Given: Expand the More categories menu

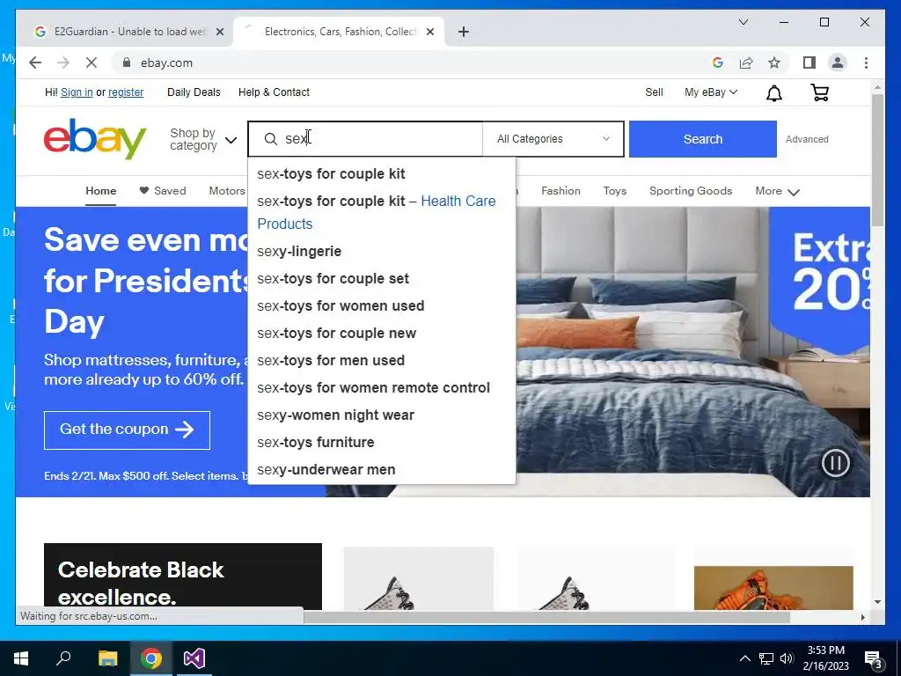Looking at the screenshot, I should click(777, 191).
